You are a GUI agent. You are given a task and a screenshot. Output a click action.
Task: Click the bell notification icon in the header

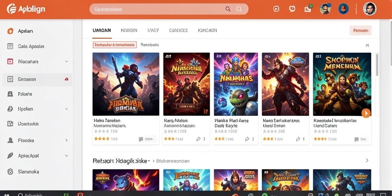[x=343, y=9]
